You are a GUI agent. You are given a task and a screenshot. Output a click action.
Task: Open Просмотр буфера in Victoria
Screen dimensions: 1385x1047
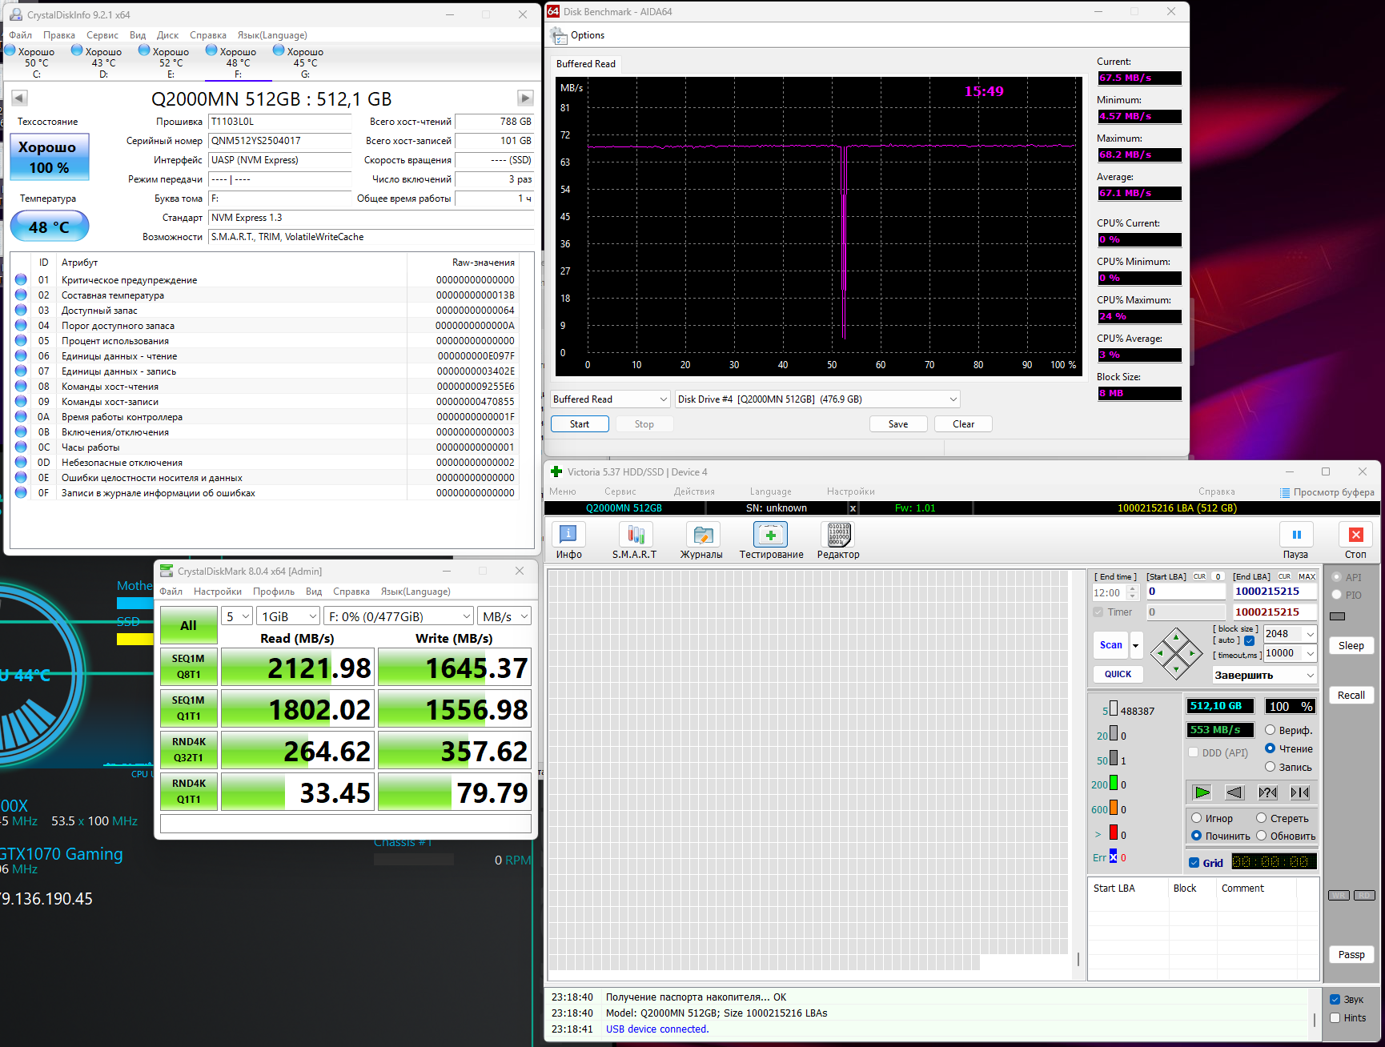(x=1327, y=492)
